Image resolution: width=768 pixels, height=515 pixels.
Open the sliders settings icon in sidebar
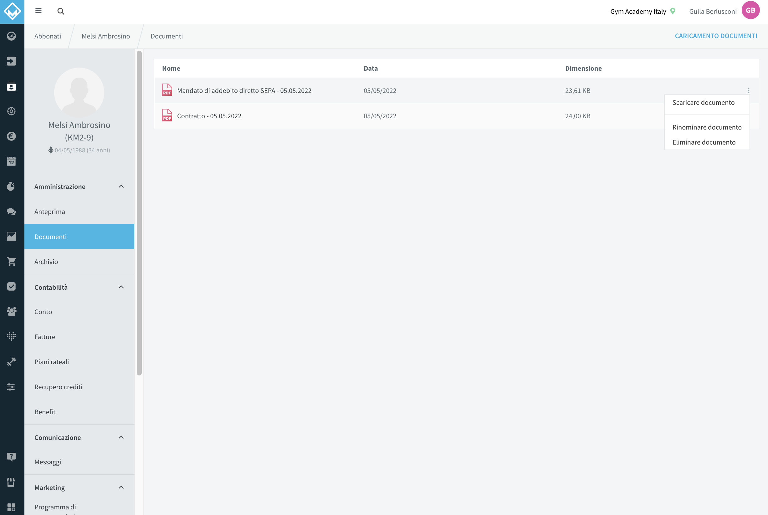coord(12,387)
